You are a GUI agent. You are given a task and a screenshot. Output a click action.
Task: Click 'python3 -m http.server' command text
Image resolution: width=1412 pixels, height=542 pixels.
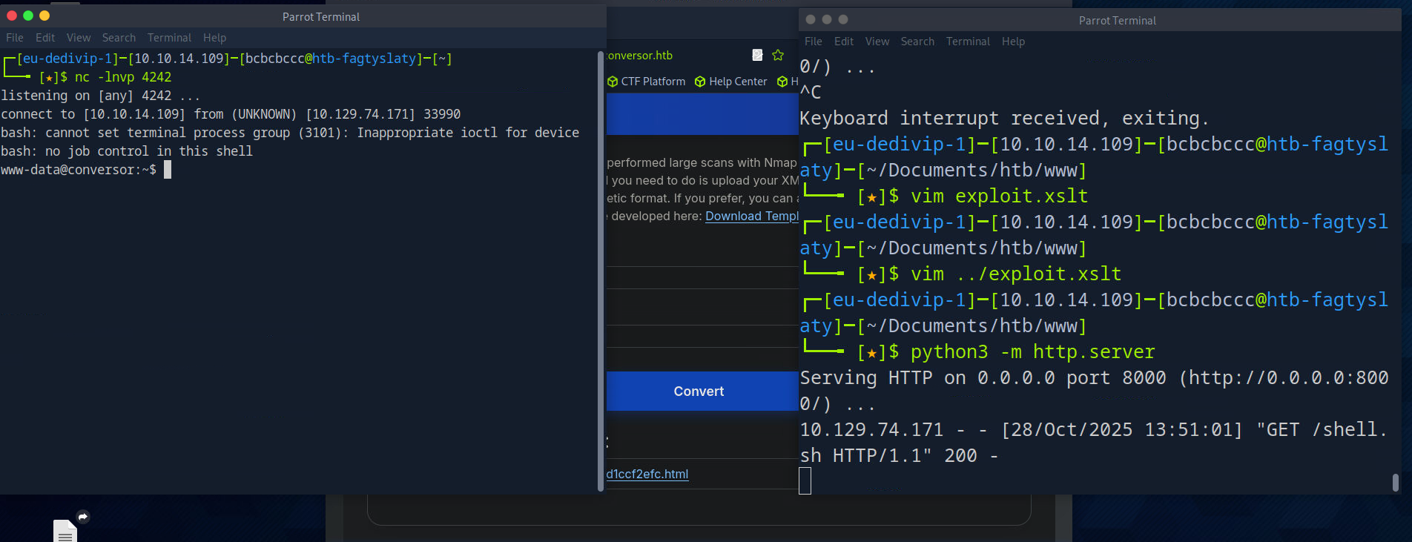tap(1032, 352)
